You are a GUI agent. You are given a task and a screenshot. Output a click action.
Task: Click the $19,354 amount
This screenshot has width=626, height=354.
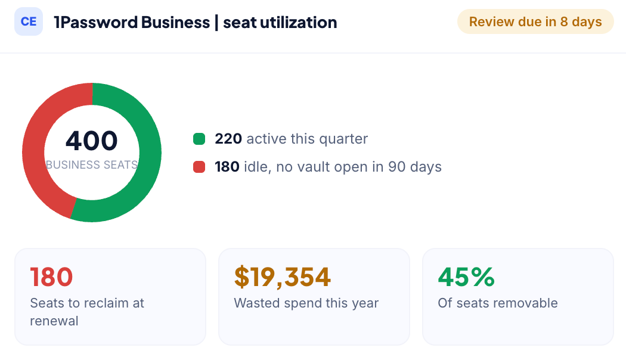pos(282,277)
